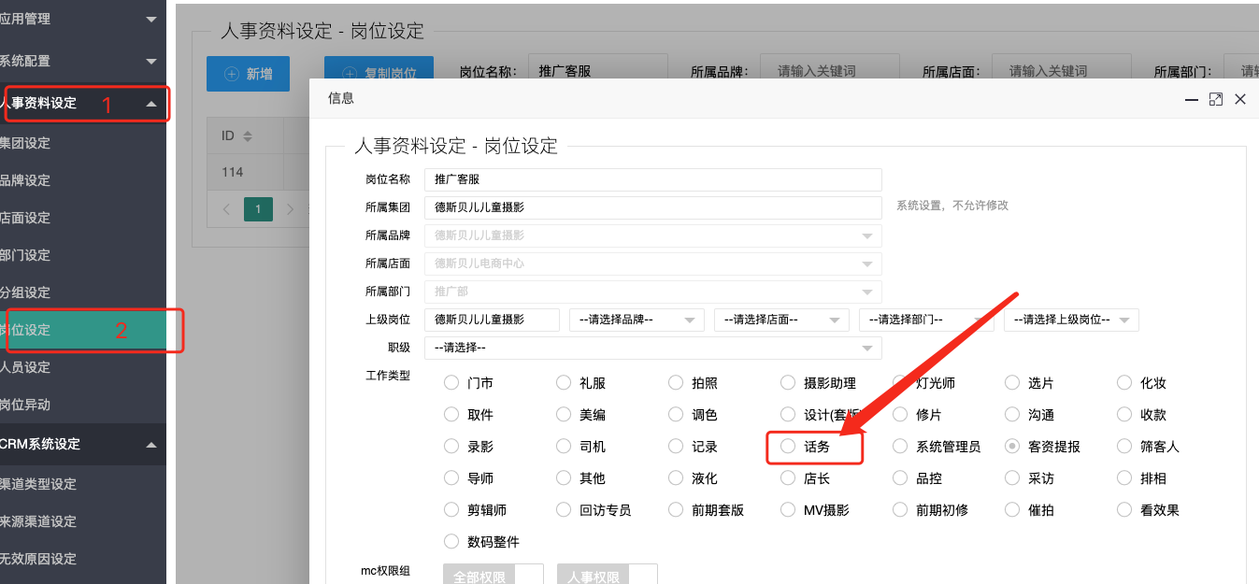Screen dimensions: 1259x584
Task: Collapse the 人事资料设定 menu section
Action: click(x=151, y=104)
